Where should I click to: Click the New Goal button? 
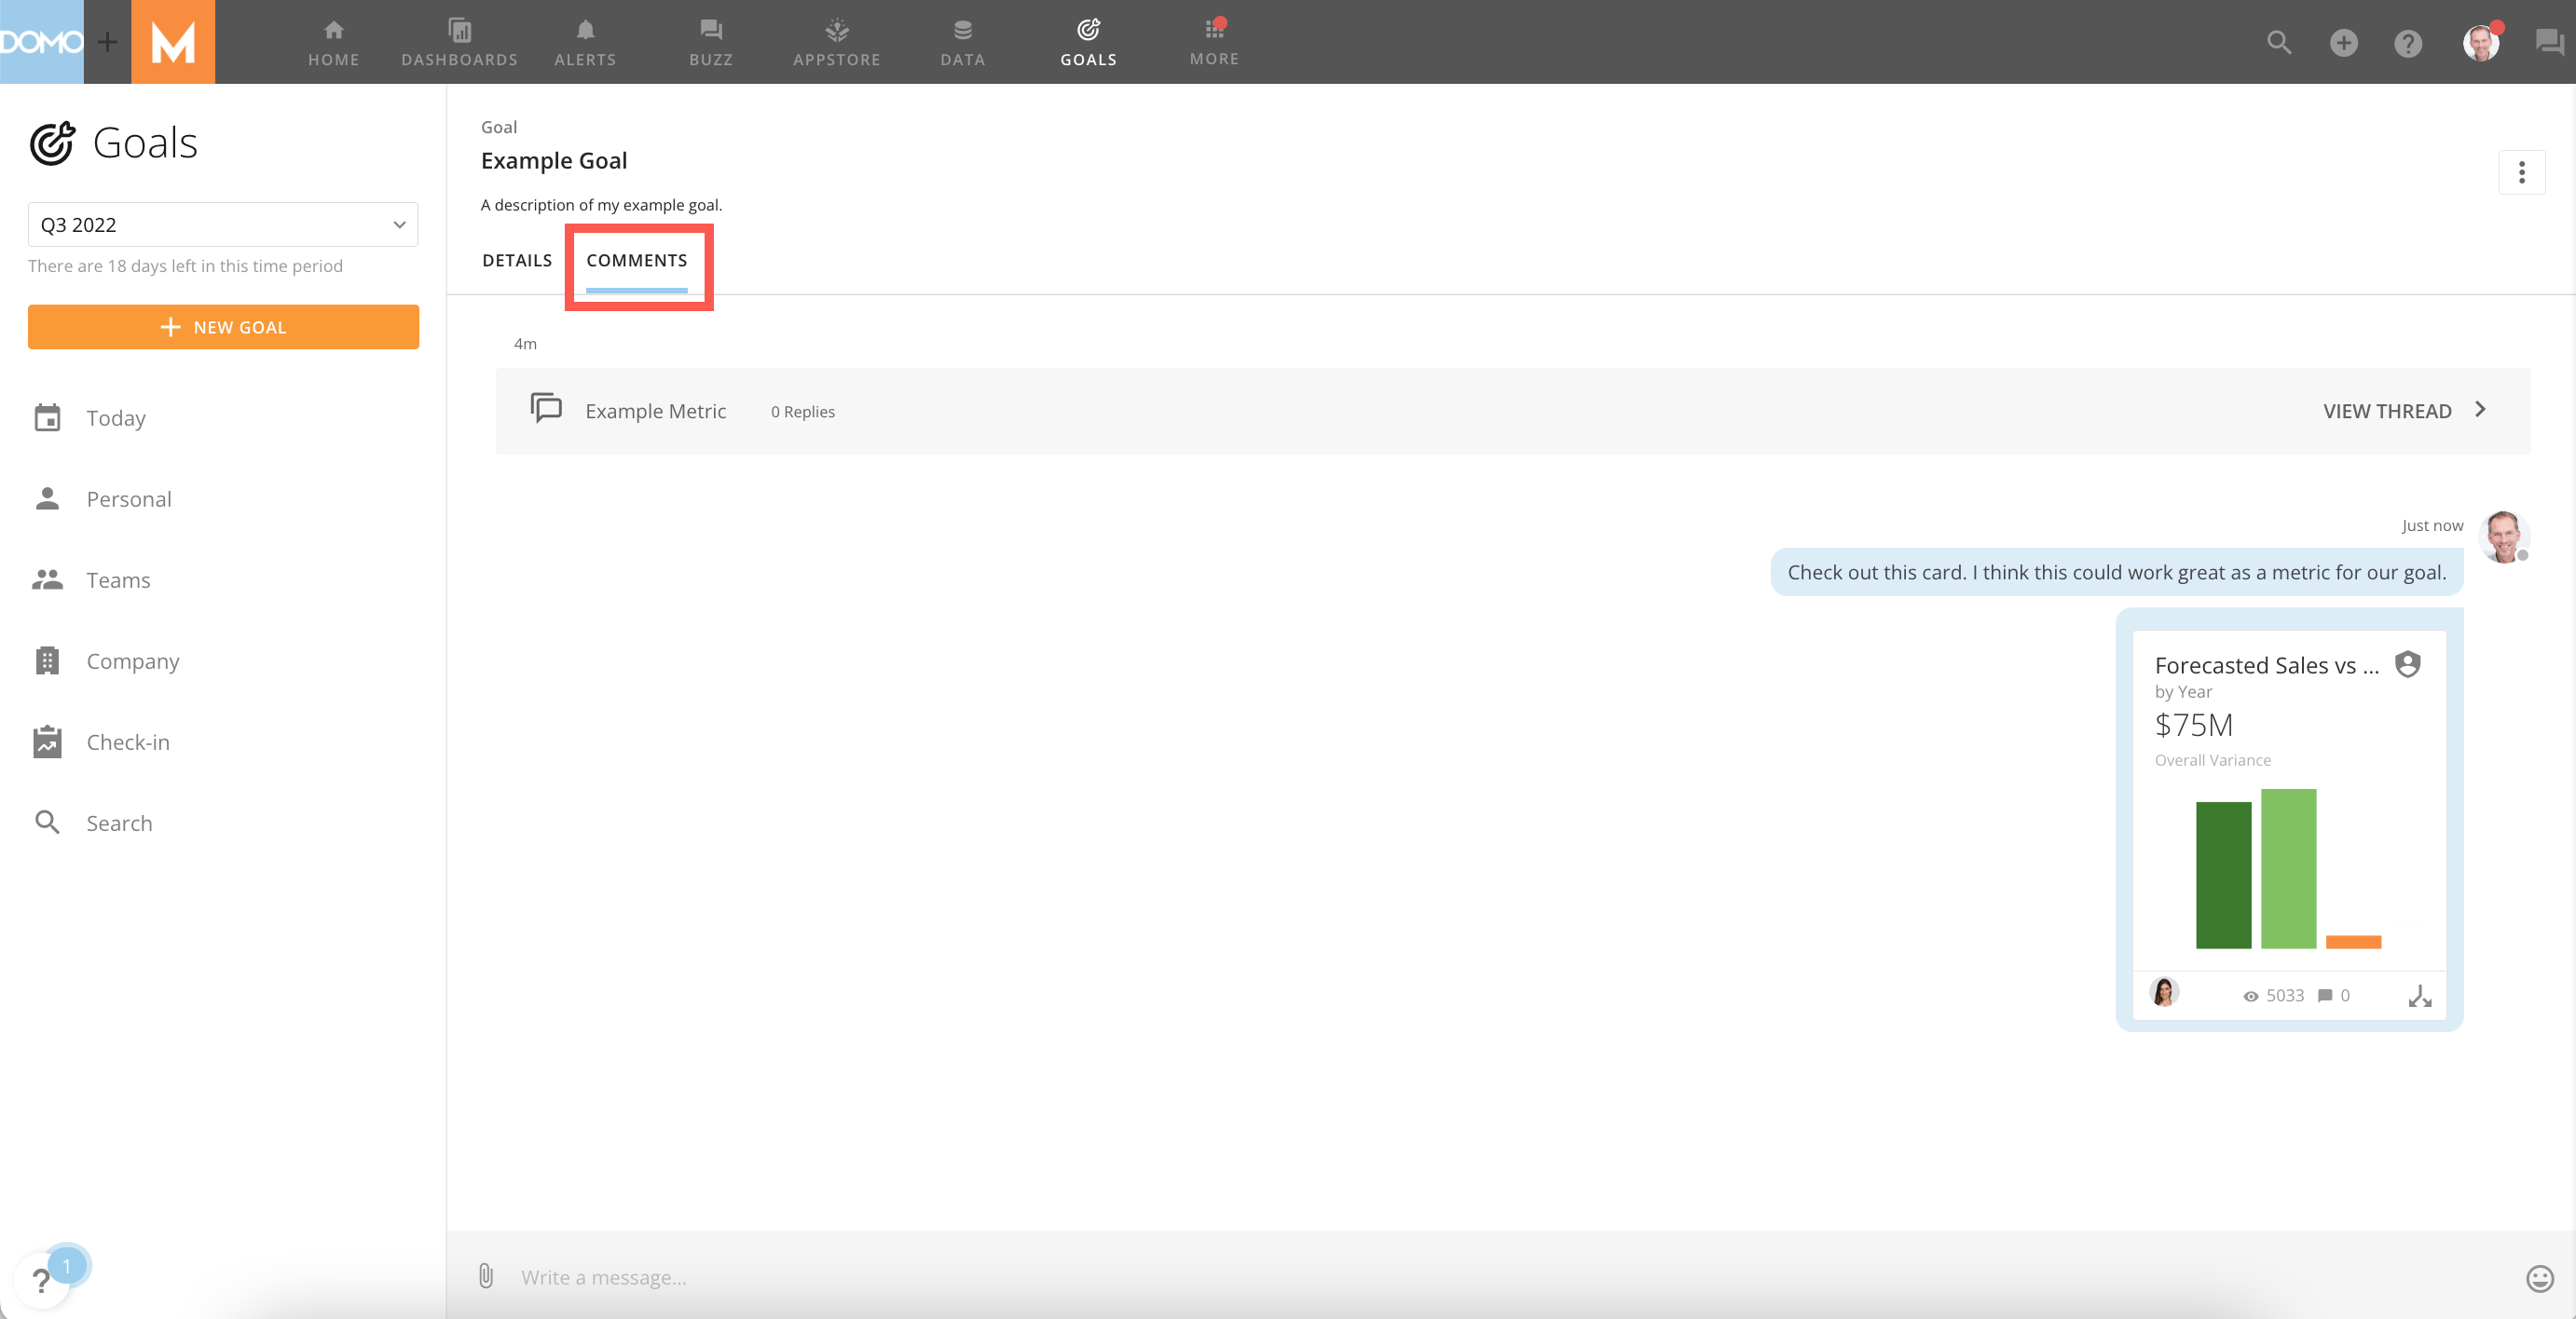click(223, 327)
